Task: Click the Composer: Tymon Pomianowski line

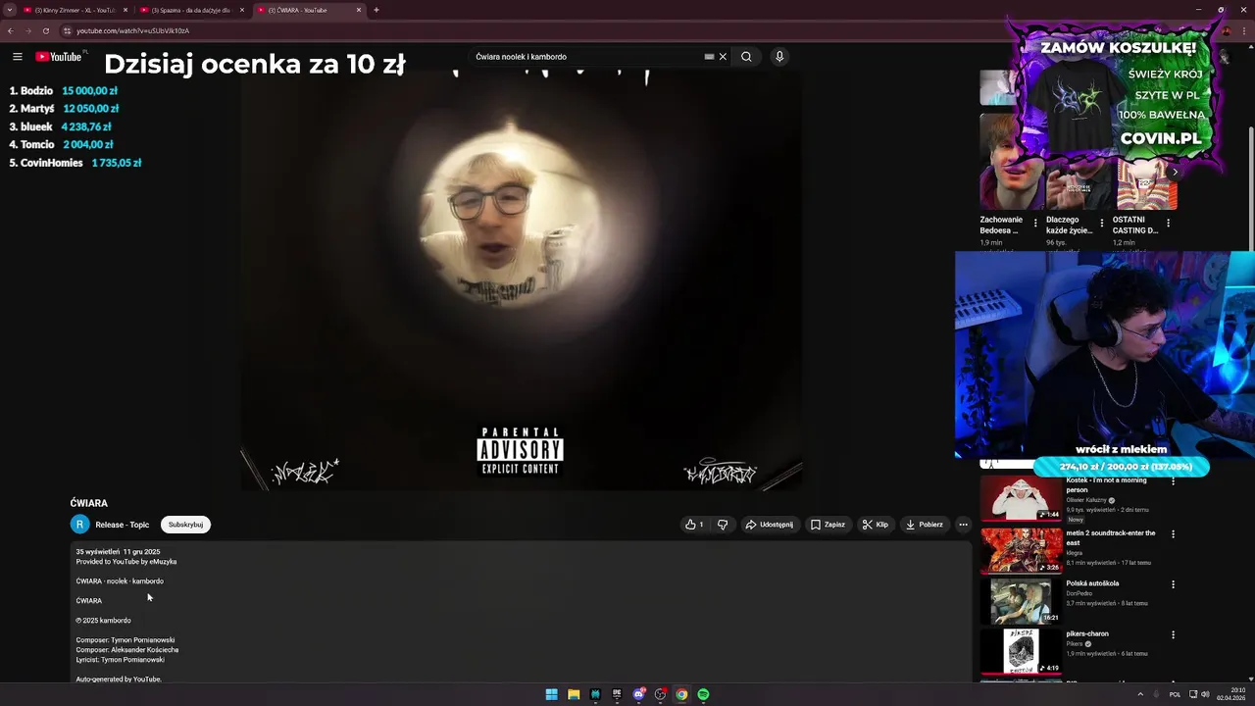Action: coord(125,640)
